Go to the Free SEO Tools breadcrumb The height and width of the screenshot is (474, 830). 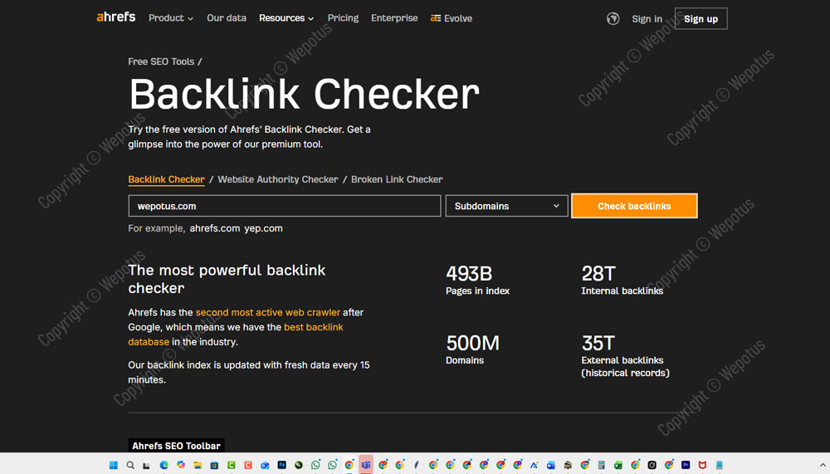tap(161, 61)
